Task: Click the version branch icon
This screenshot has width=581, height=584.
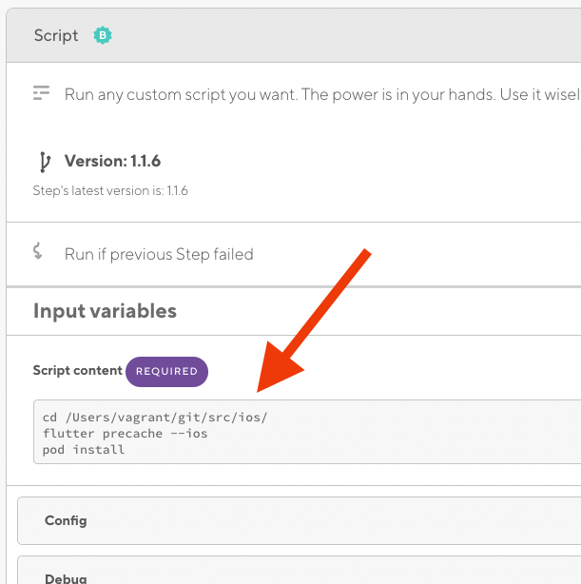Action: (x=45, y=162)
